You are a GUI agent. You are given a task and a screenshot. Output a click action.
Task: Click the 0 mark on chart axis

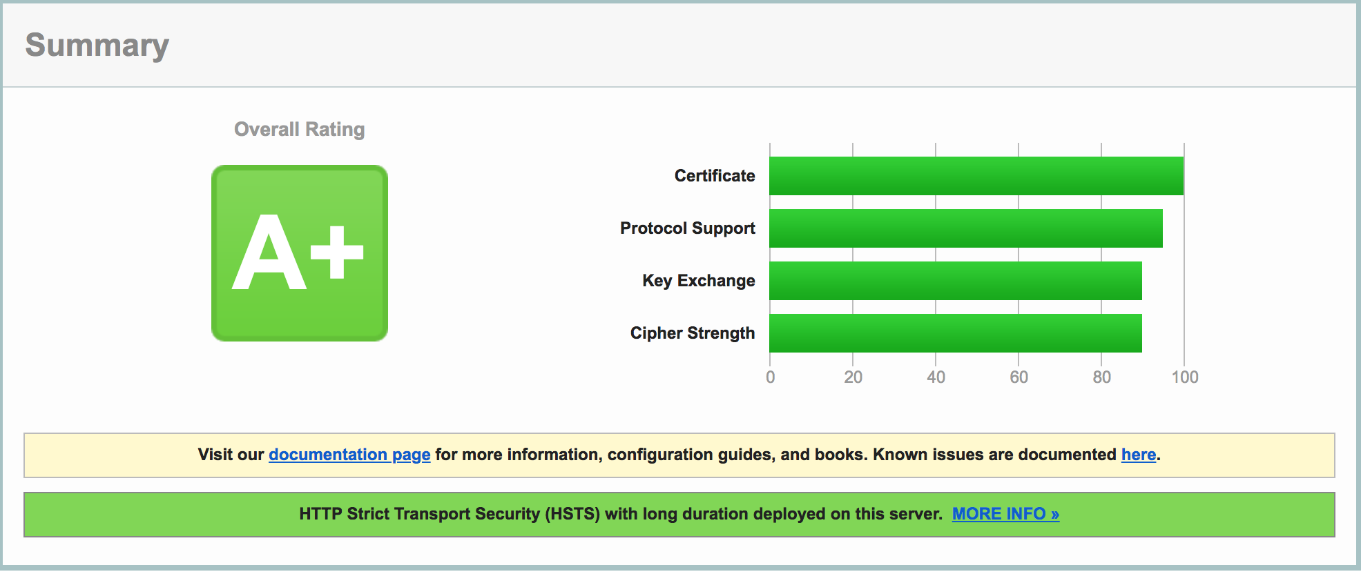[770, 377]
